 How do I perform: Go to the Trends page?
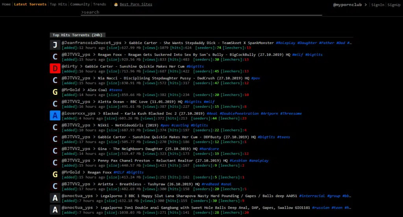(100, 4)
